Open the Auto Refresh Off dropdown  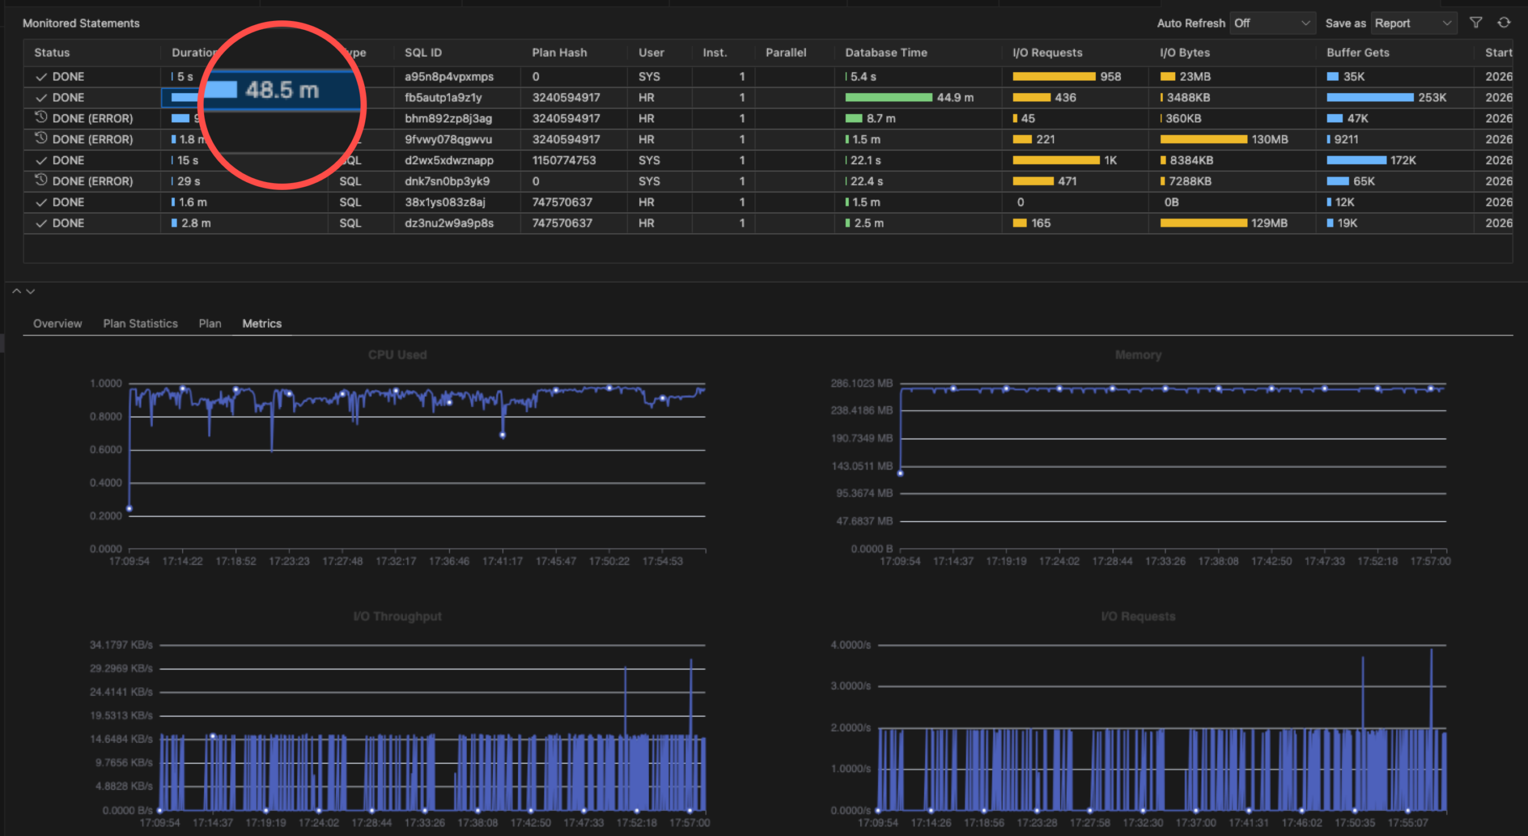(x=1271, y=23)
